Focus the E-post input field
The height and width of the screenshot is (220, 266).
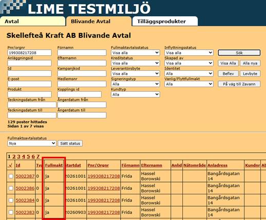pos(29,84)
